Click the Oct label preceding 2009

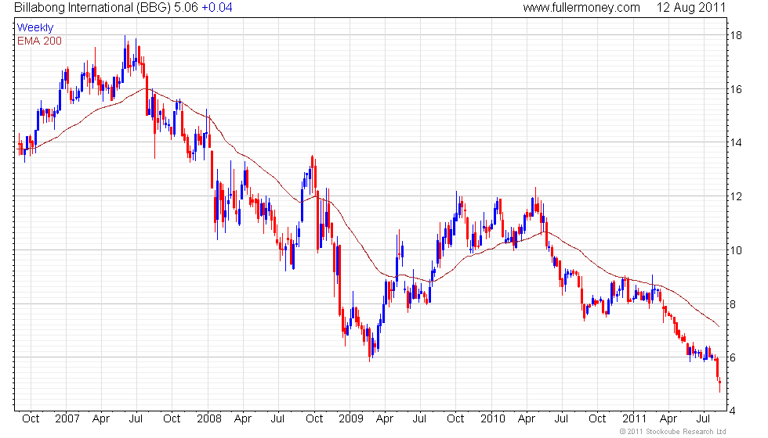point(314,419)
